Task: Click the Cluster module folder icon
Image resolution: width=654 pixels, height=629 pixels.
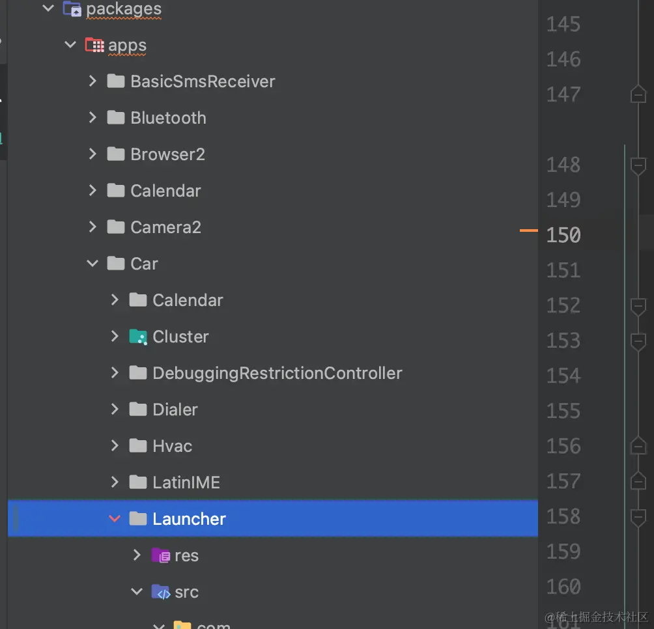Action: [x=138, y=337]
